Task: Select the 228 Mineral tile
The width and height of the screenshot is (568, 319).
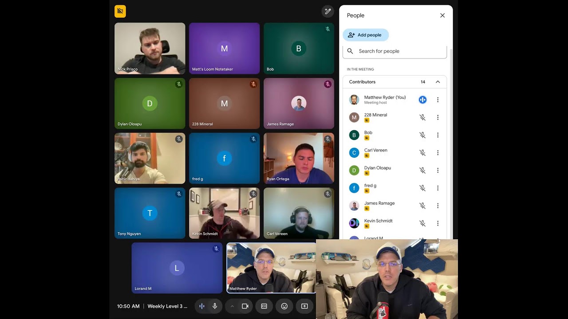Action: click(225, 103)
